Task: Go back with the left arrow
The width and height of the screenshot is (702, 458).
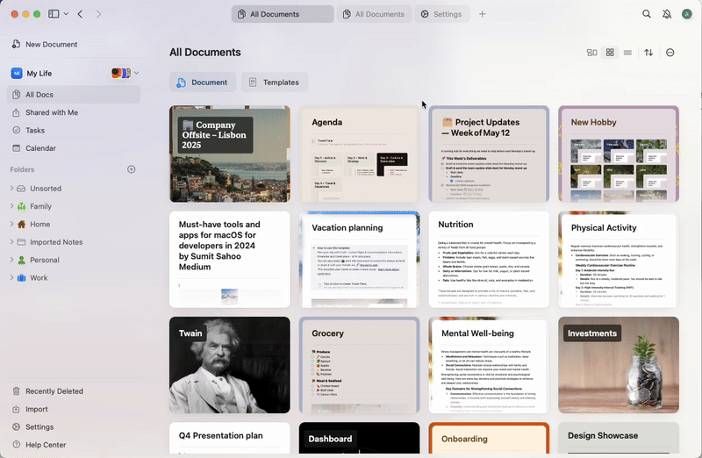Action: pyautogui.click(x=80, y=14)
